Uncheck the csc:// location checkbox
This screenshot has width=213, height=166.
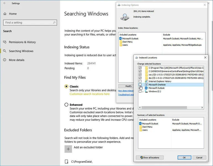pos(140,74)
